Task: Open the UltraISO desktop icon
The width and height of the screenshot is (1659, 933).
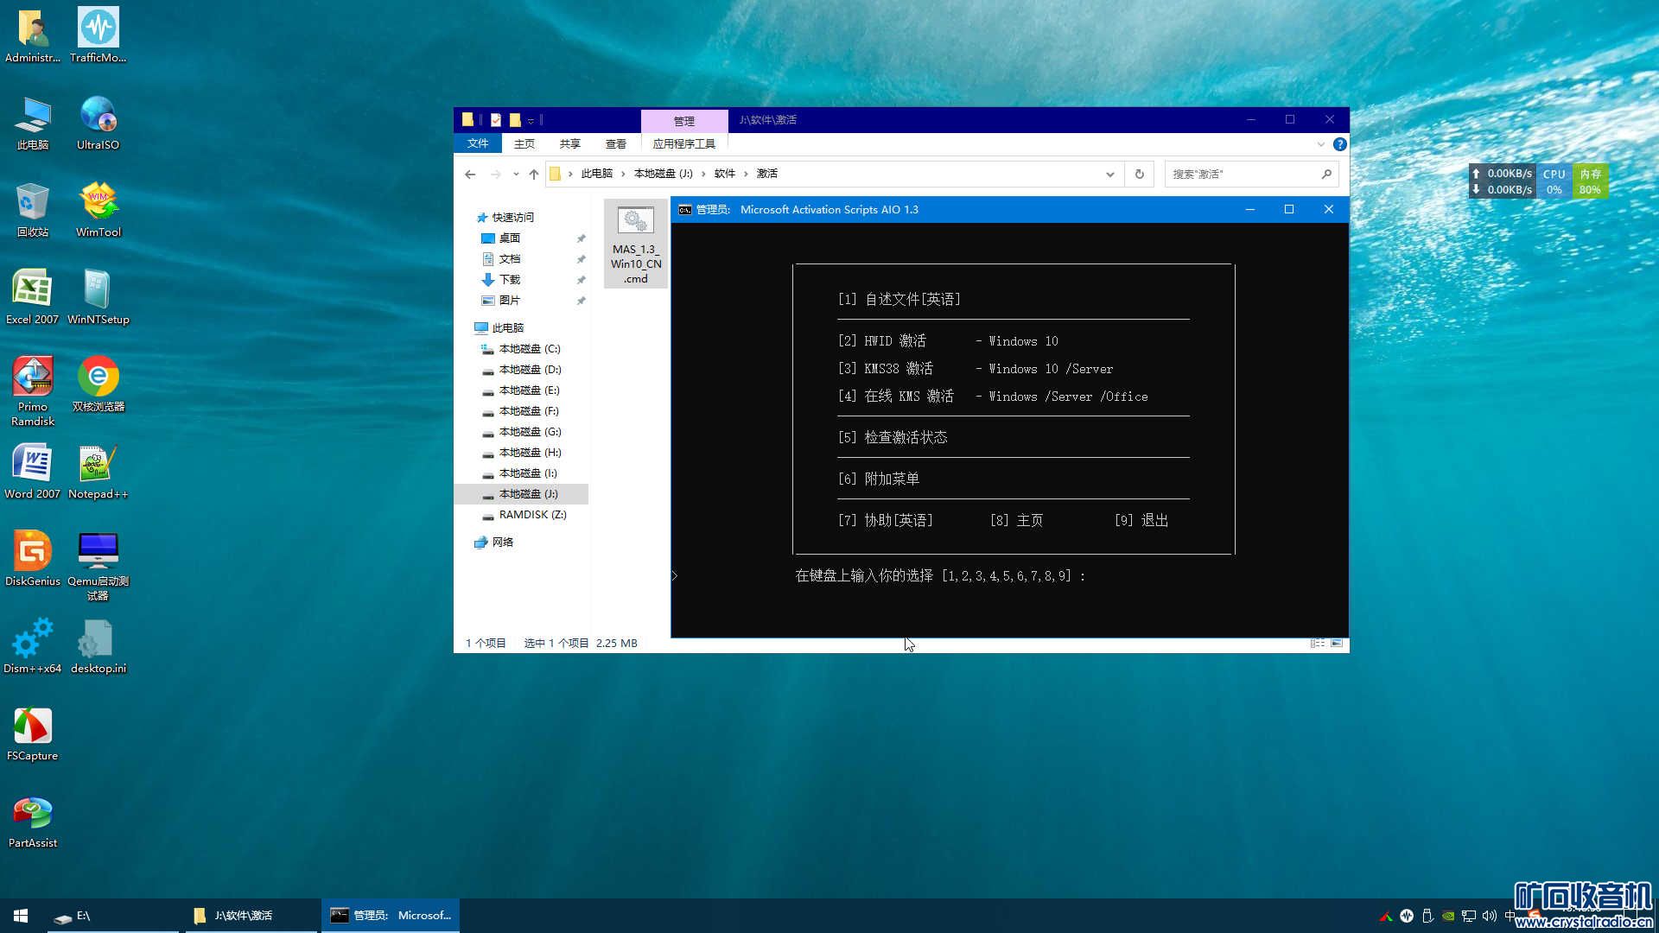Action: pyautogui.click(x=98, y=122)
